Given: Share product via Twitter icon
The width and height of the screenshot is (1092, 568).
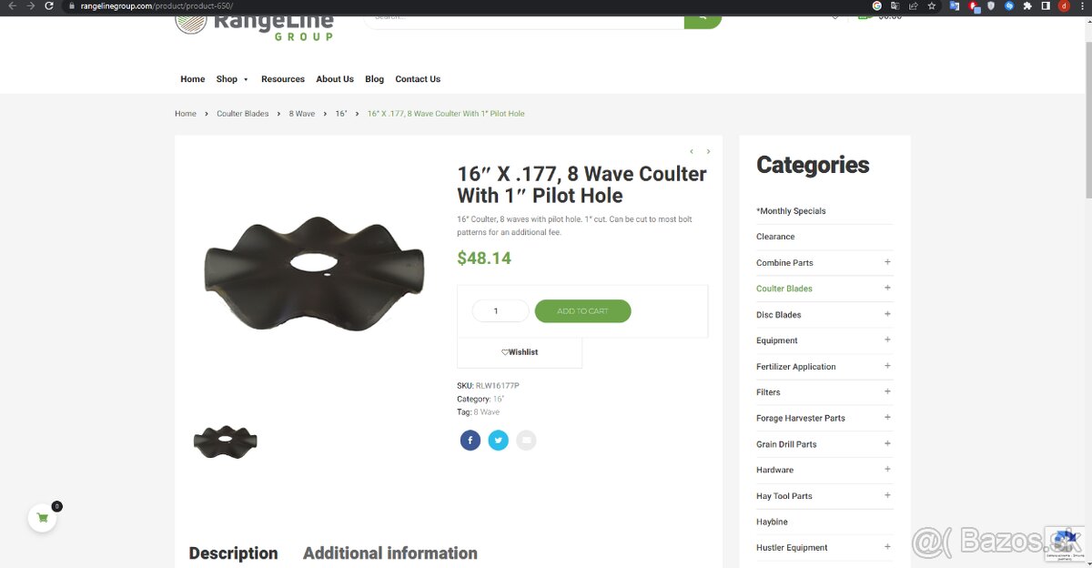Looking at the screenshot, I should 499,441.
